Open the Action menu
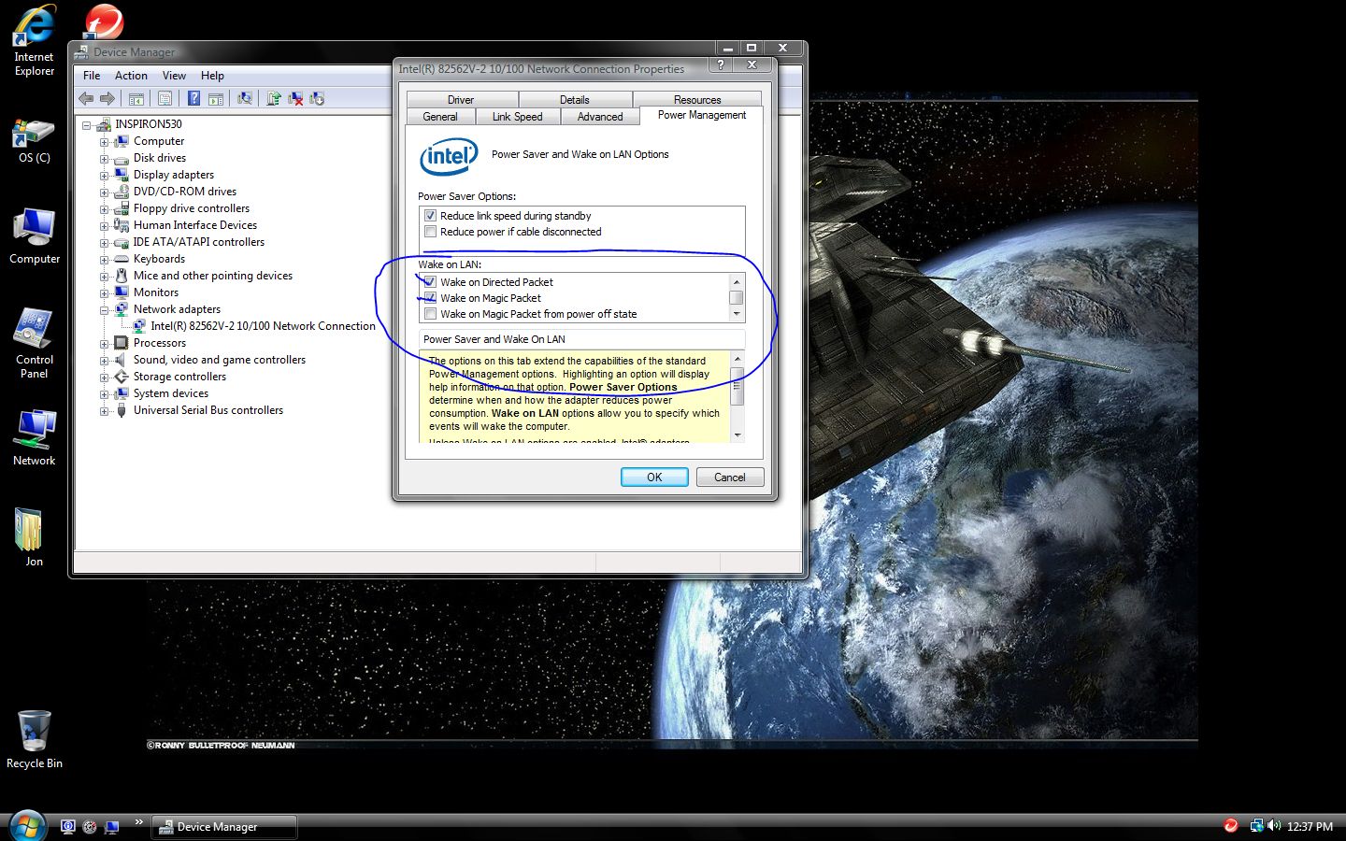The height and width of the screenshot is (841, 1346). pos(131,76)
